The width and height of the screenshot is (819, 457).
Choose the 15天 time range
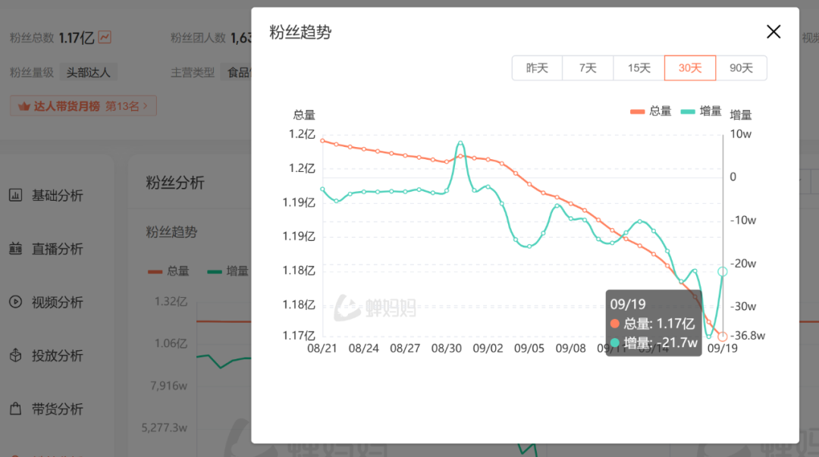pyautogui.click(x=639, y=68)
